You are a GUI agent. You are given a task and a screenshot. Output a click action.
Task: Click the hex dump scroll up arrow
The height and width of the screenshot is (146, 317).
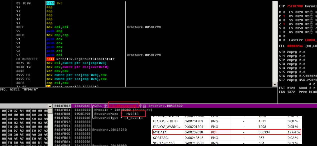click(50, 106)
